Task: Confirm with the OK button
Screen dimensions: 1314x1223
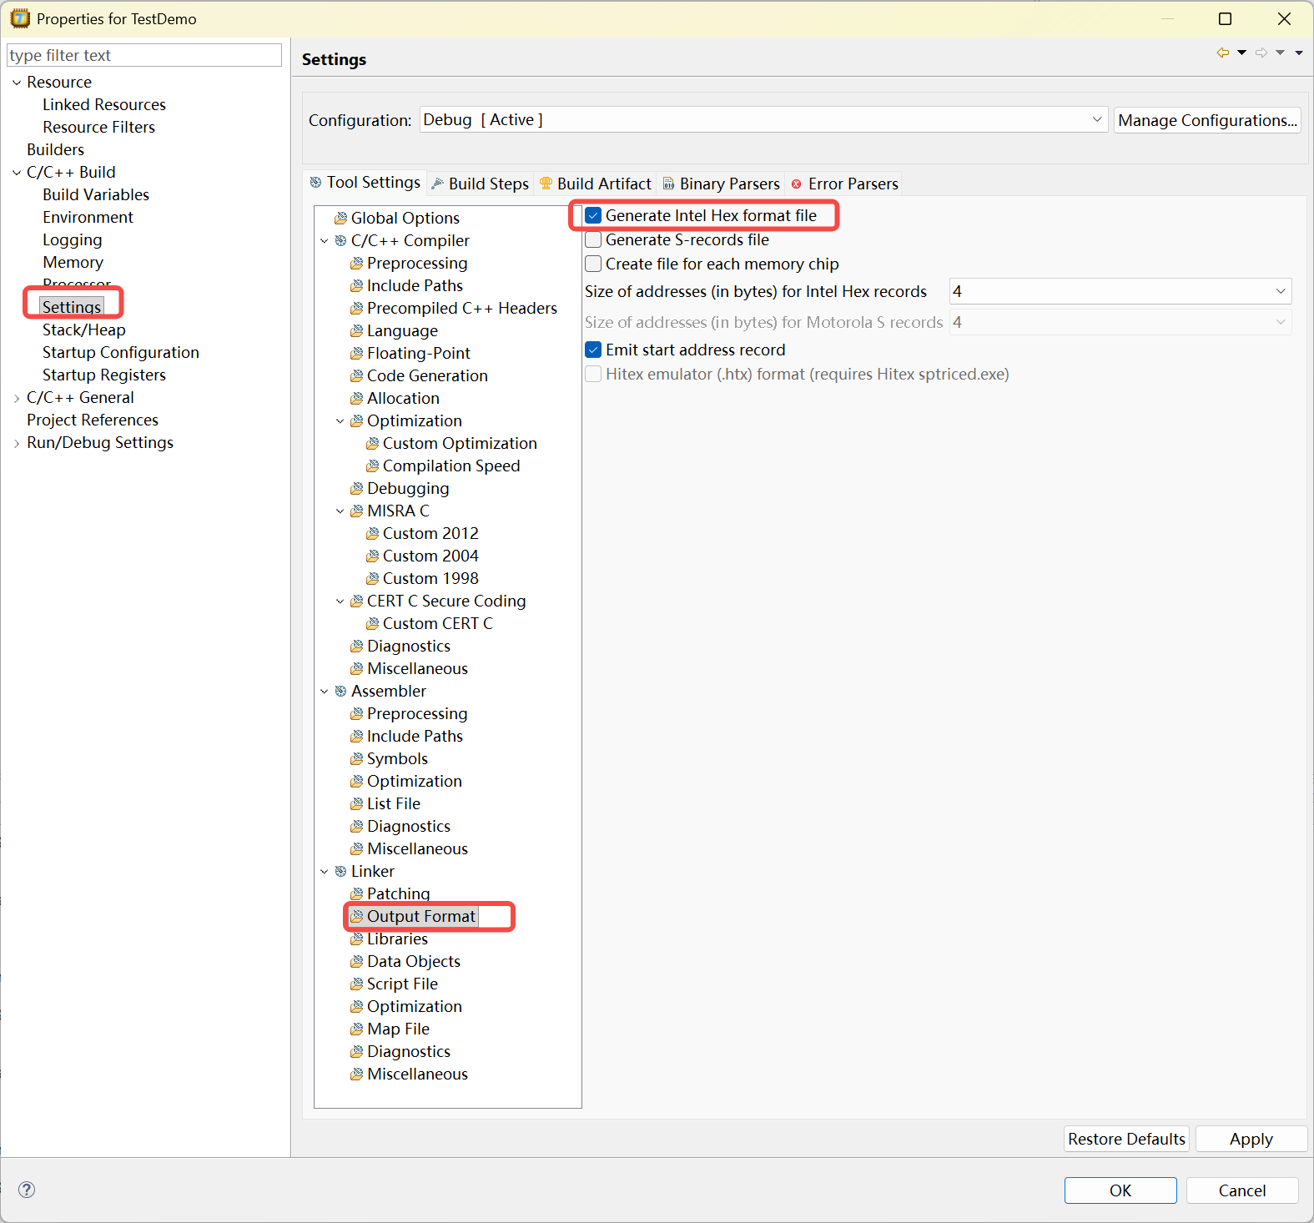Action: pos(1120,1190)
